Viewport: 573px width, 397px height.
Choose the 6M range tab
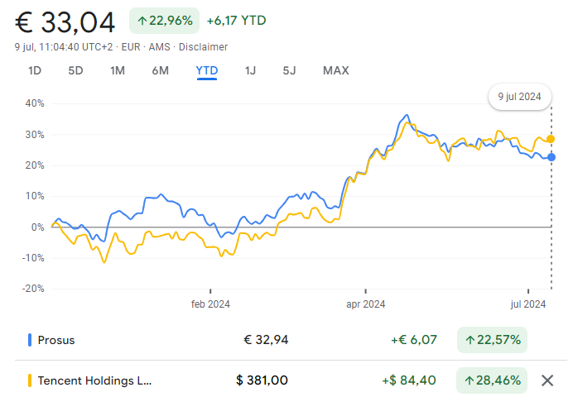pyautogui.click(x=161, y=70)
